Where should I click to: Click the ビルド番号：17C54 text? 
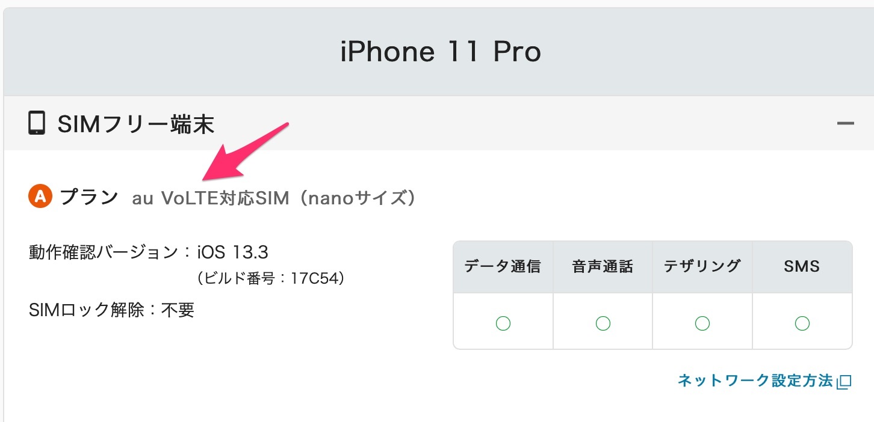(x=270, y=279)
